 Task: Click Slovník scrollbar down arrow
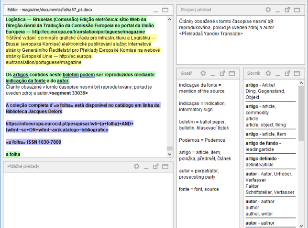coord(301,226)
